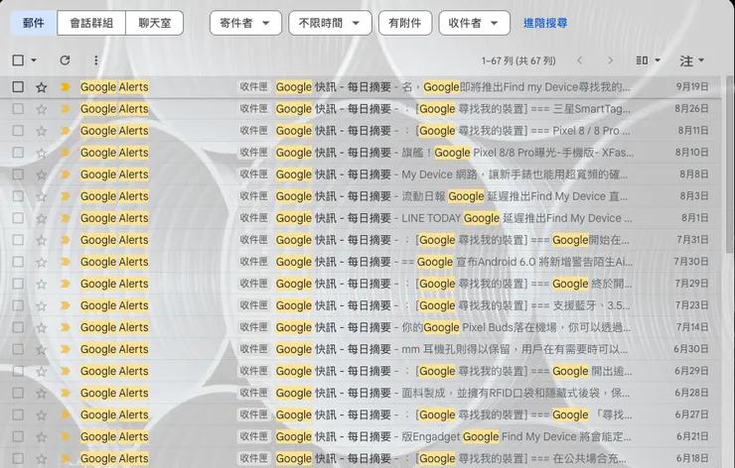The height and width of the screenshot is (468, 735).
Task: Open the email mentioning 流動日報
Action: 361,196
